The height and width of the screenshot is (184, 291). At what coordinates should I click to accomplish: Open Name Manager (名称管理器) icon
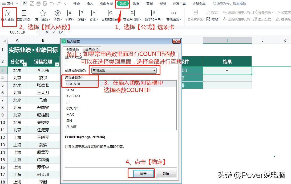(195, 13)
